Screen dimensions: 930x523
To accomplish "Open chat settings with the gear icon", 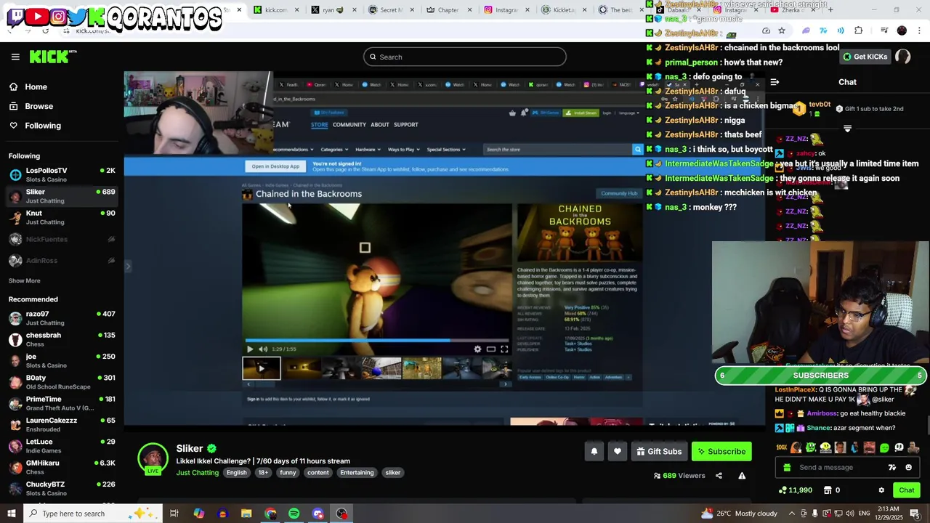I will 881,490.
